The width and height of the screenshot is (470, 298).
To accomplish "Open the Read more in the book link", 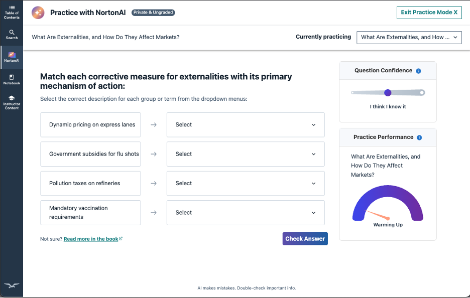I will point(91,239).
